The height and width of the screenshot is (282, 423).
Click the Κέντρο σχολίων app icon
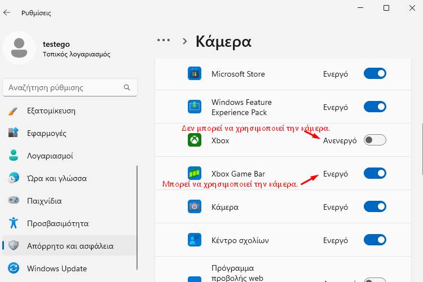pos(195,240)
